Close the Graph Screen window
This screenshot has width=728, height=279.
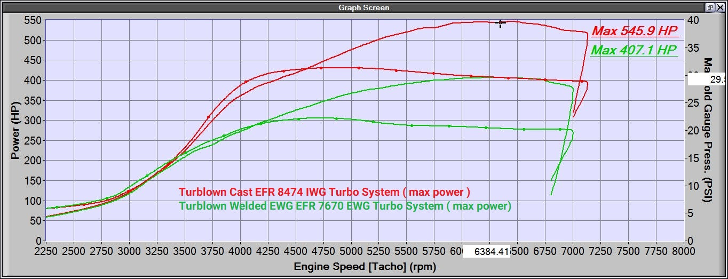719,7
